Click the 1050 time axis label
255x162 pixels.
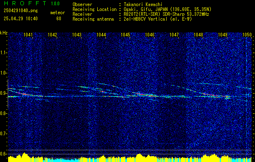[x=247, y=34]
